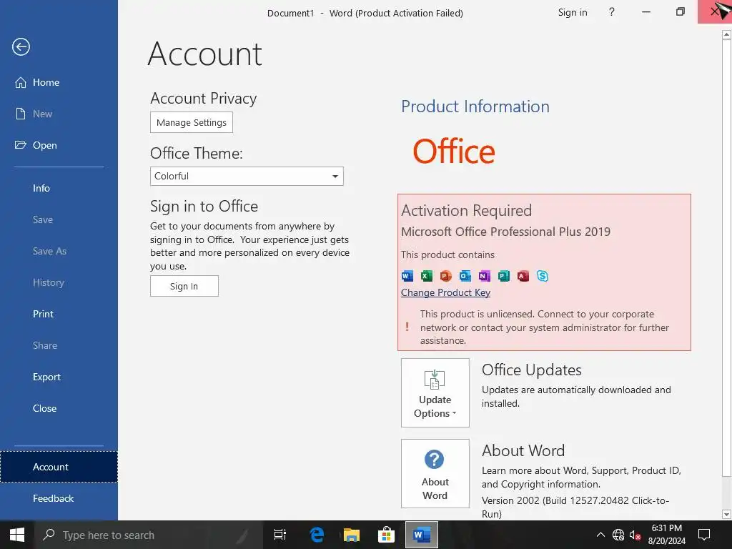Click the network globe tray icon
This screenshot has width=732, height=549.
(618, 535)
